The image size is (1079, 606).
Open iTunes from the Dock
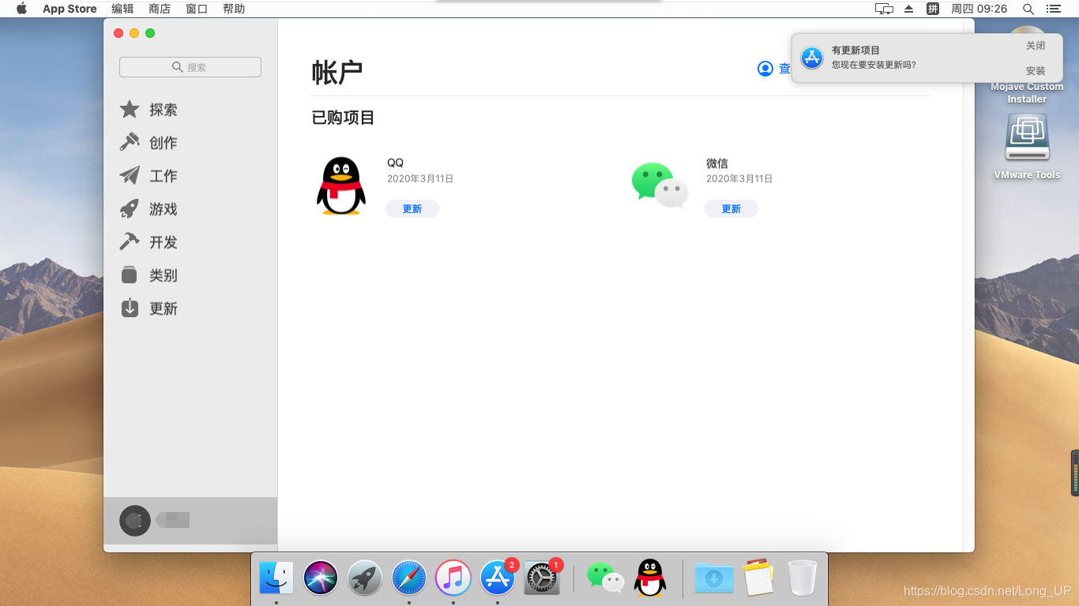pyautogui.click(x=453, y=578)
